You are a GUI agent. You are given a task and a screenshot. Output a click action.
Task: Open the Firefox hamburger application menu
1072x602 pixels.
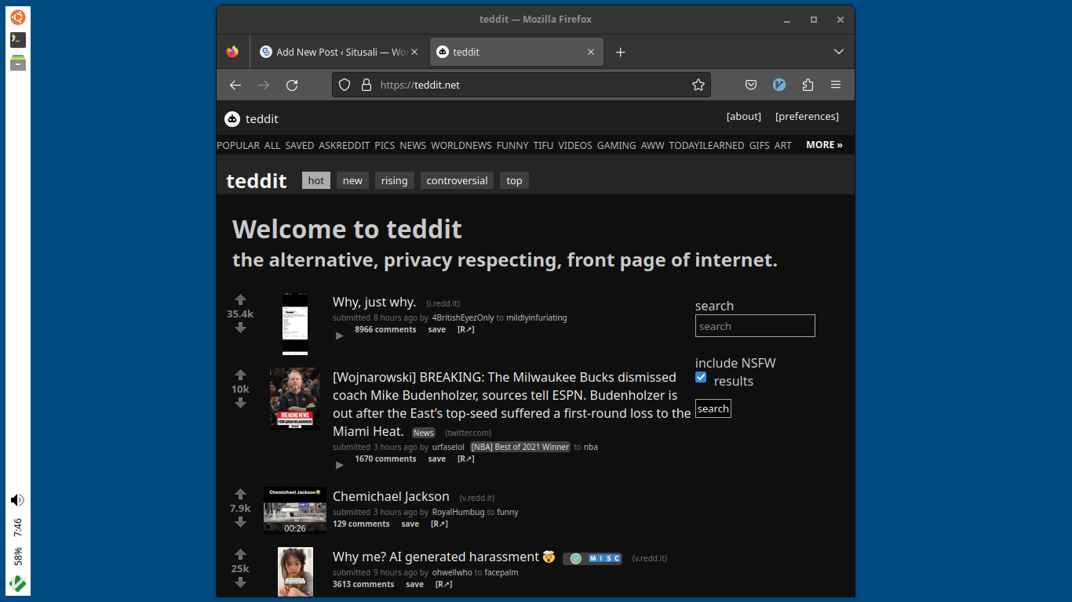click(836, 85)
